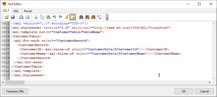Click the vertical scrollbar up arrow
This screenshot has height=97, width=217.
point(213,24)
